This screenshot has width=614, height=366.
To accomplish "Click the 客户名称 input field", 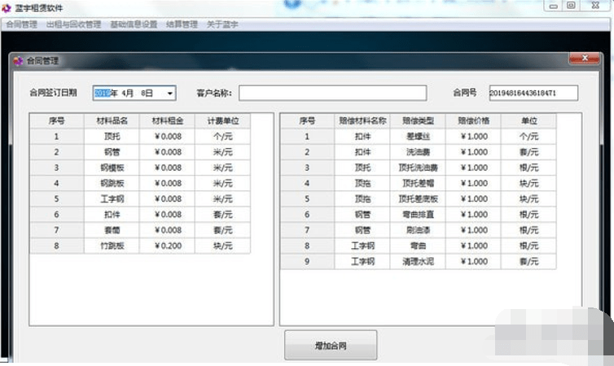I will tap(332, 93).
